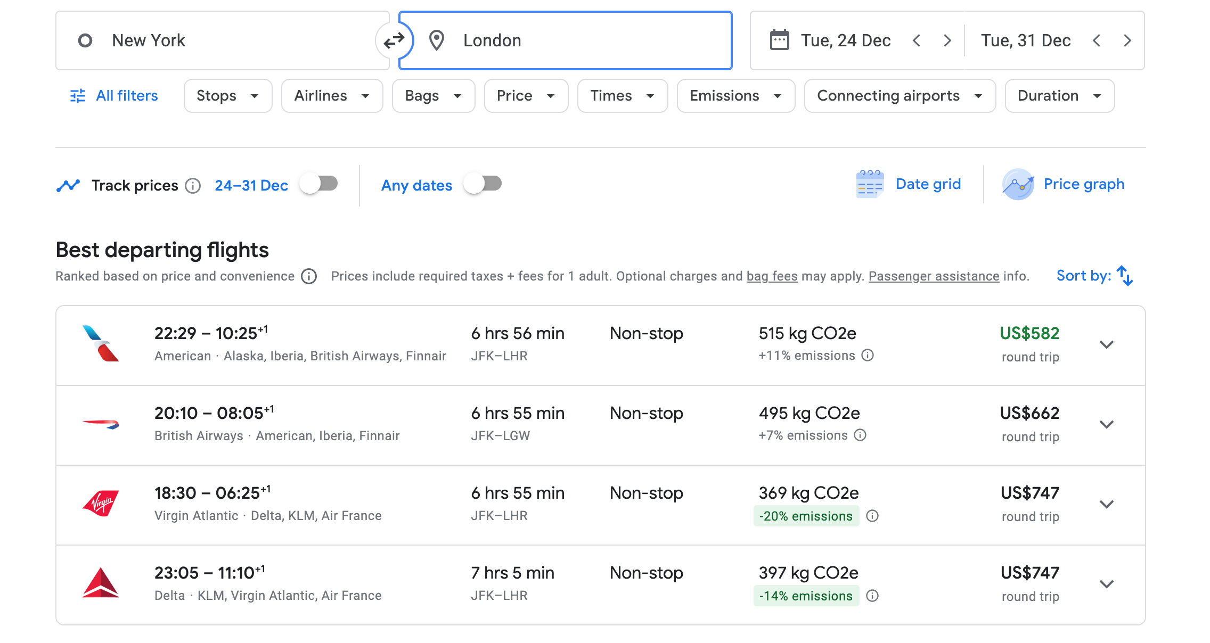Click the American Airlines logo

[x=101, y=344]
